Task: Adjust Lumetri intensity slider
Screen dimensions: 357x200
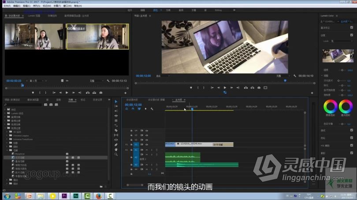Action: (342, 70)
